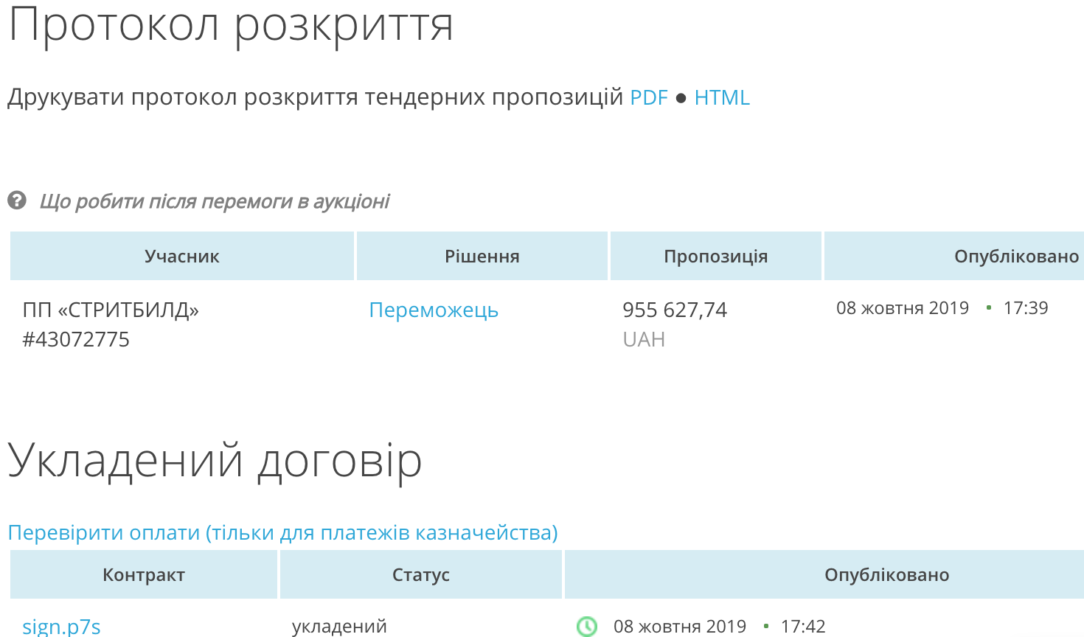Click the participant code #43072775
Screen dimensions: 1084x637
tap(76, 339)
